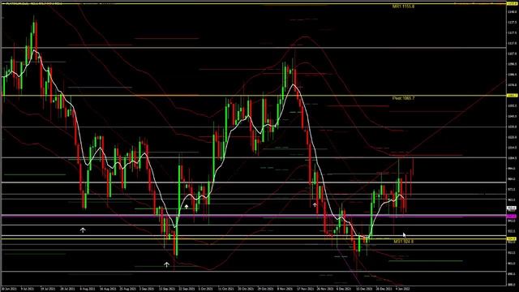Click the PLATINUM Daily chart title text
The width and height of the screenshot is (519, 292).
coord(33,3)
